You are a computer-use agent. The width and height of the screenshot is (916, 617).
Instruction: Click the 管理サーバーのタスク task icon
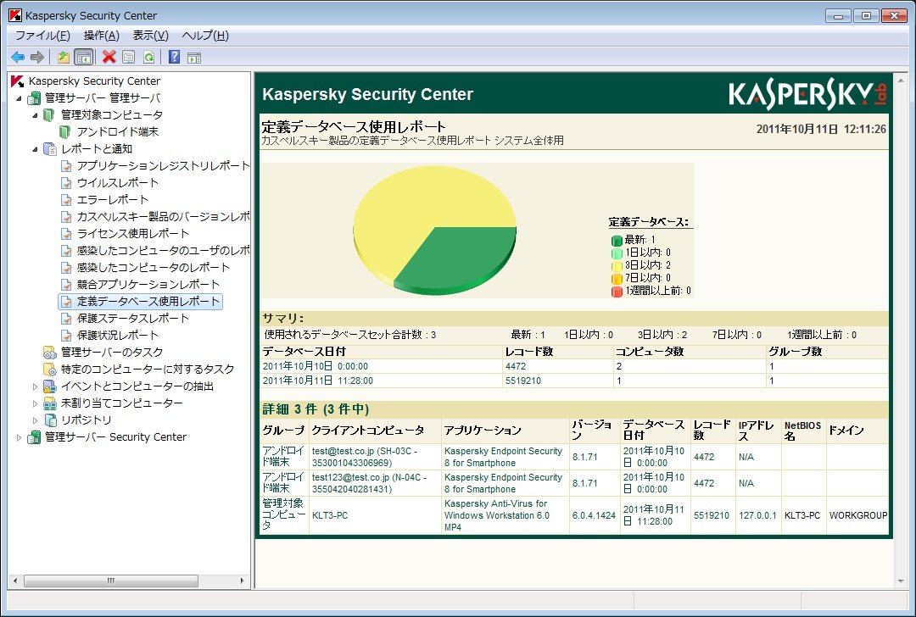pos(50,352)
